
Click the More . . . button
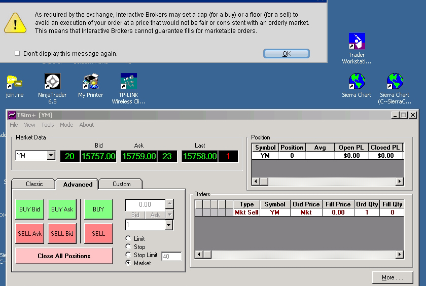tap(393, 277)
